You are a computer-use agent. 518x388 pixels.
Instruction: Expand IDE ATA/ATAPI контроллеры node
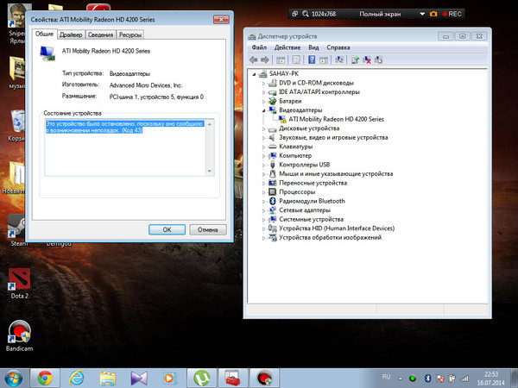pos(263,92)
